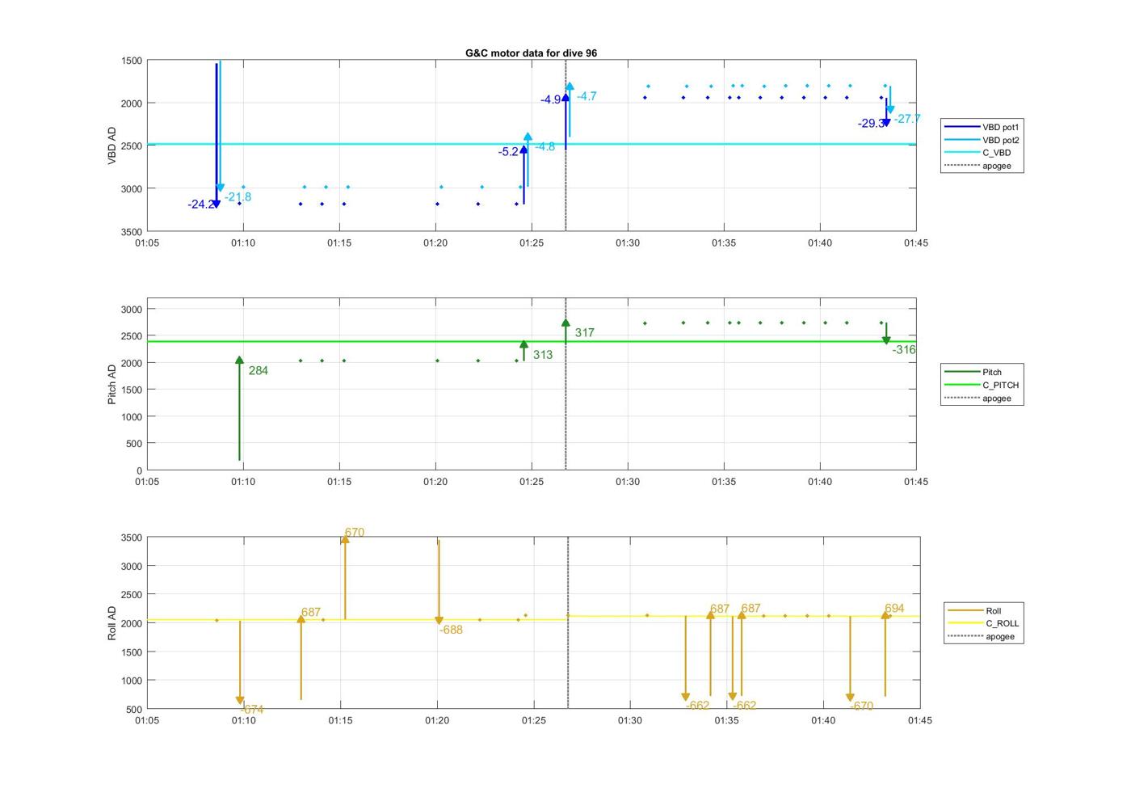Click the "-29.3" VBD data label
The width and height of the screenshot is (1131, 797).
[871, 123]
